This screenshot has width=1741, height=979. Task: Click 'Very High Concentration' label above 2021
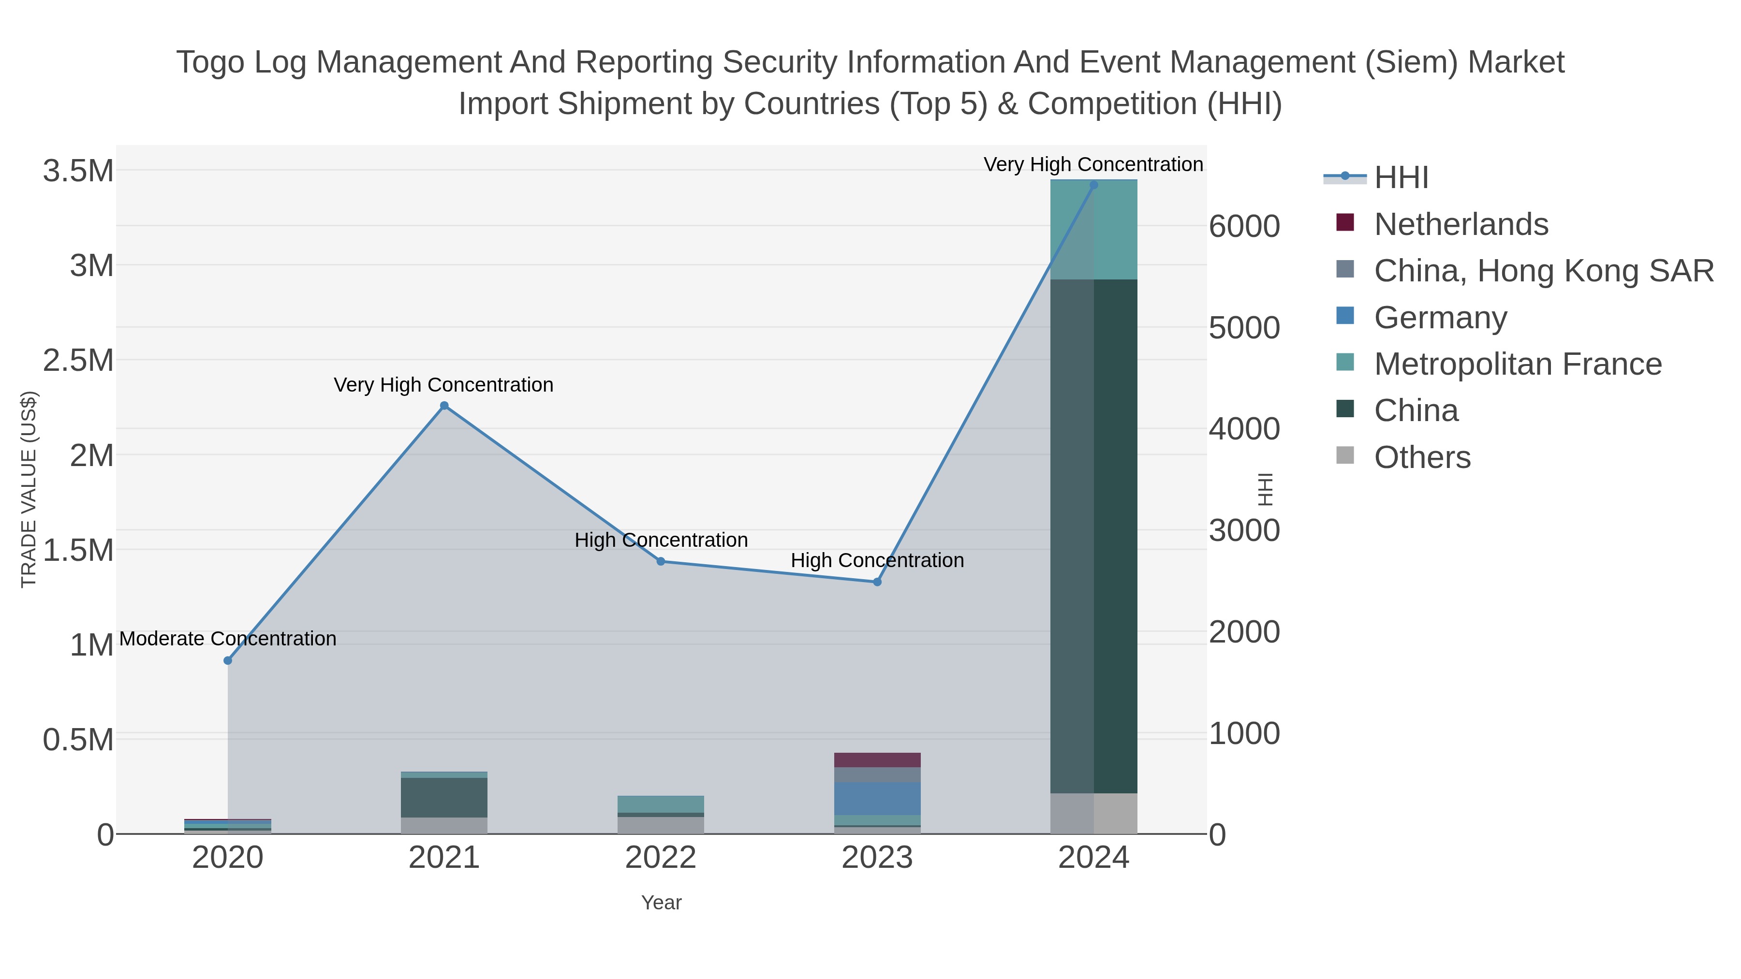pos(444,384)
